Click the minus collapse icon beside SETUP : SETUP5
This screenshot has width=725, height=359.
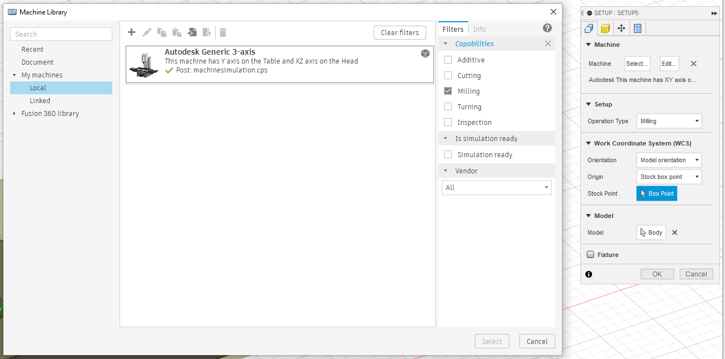(x=589, y=13)
